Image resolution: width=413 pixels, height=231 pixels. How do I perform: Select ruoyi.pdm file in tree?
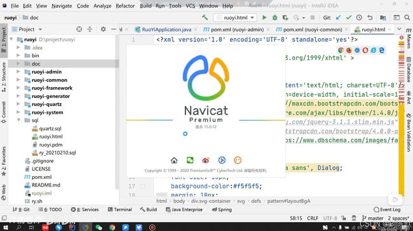[x=51, y=144]
